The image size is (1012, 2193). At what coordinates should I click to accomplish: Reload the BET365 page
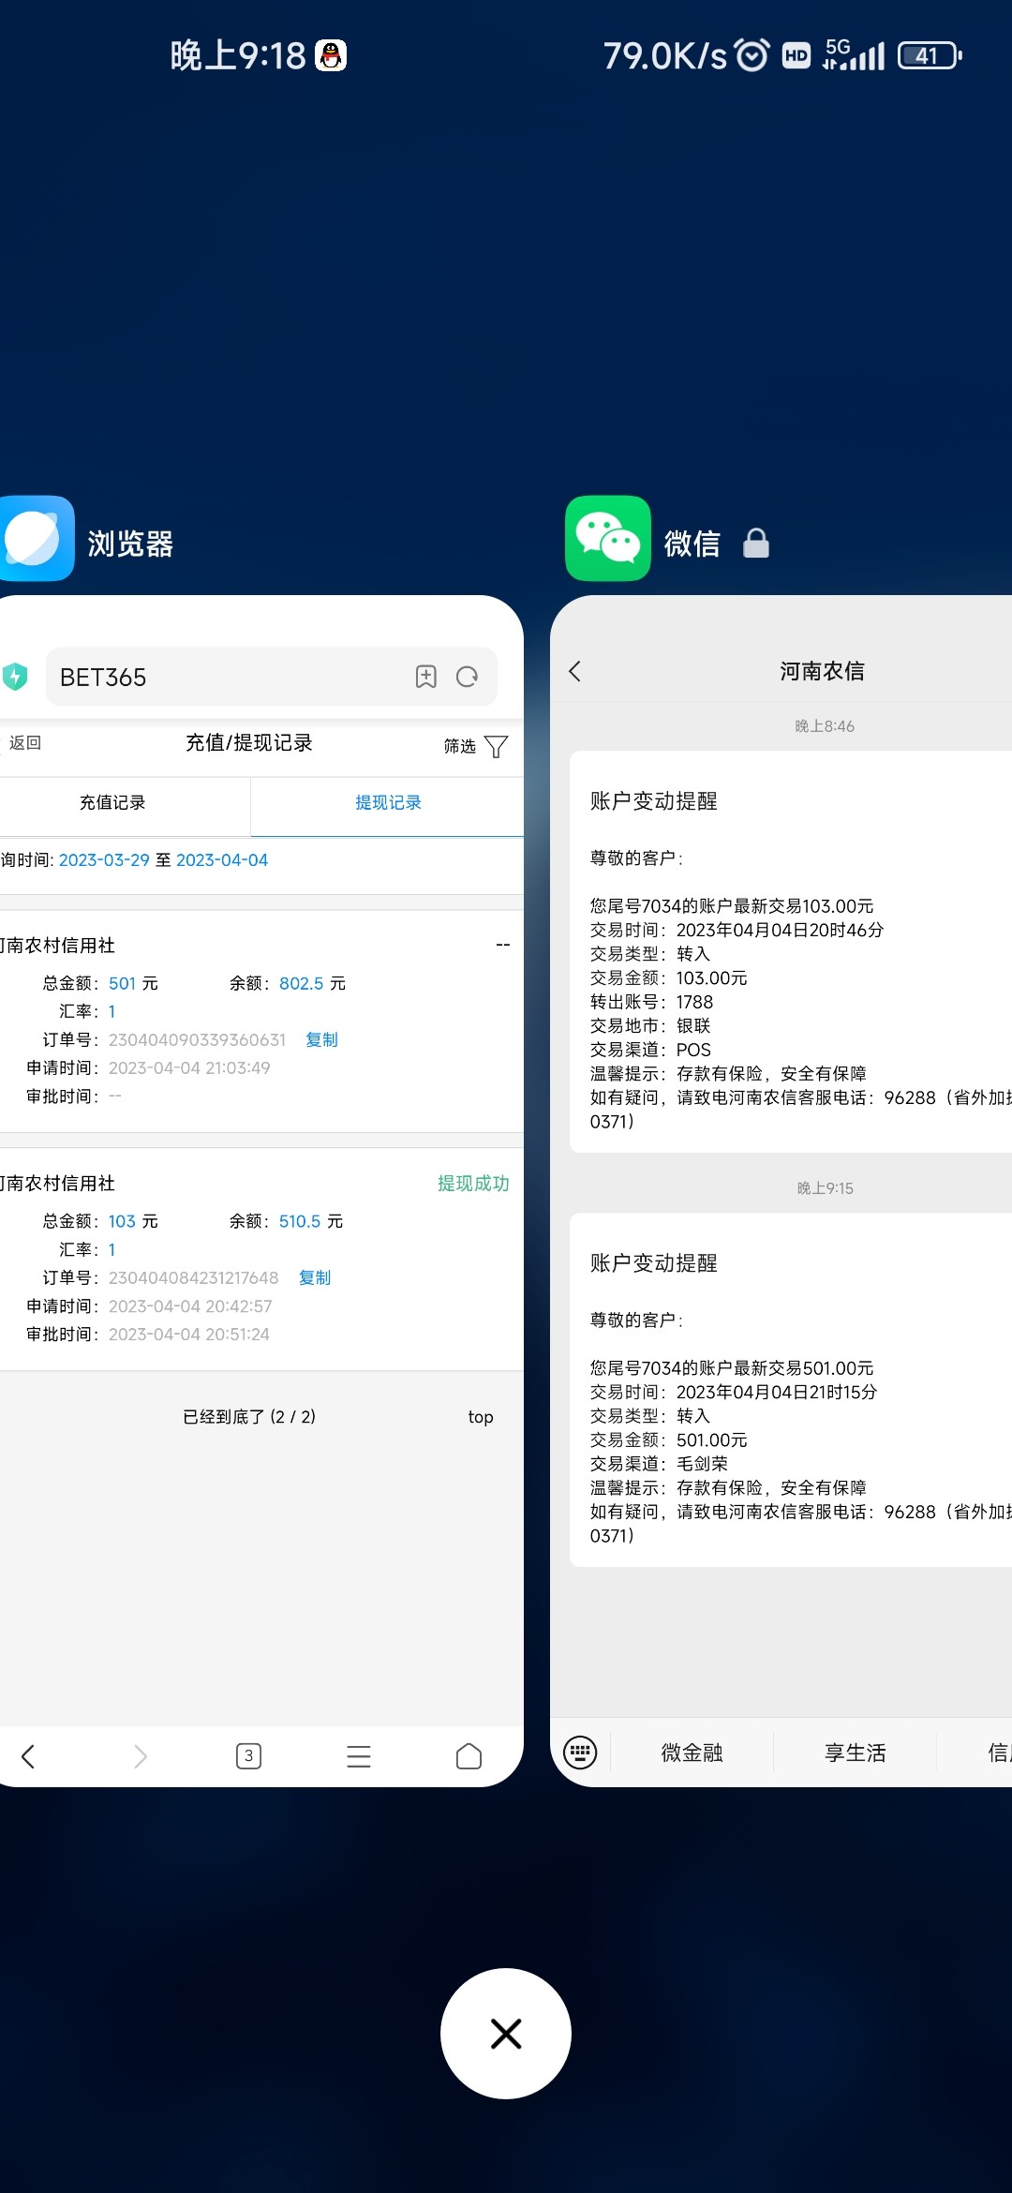[x=467, y=677]
